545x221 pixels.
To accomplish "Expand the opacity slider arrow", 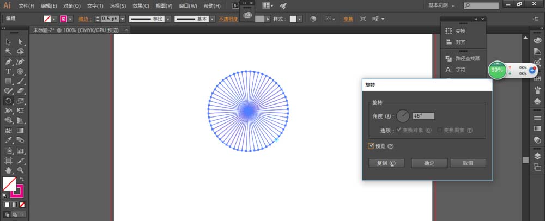I will coord(268,19).
